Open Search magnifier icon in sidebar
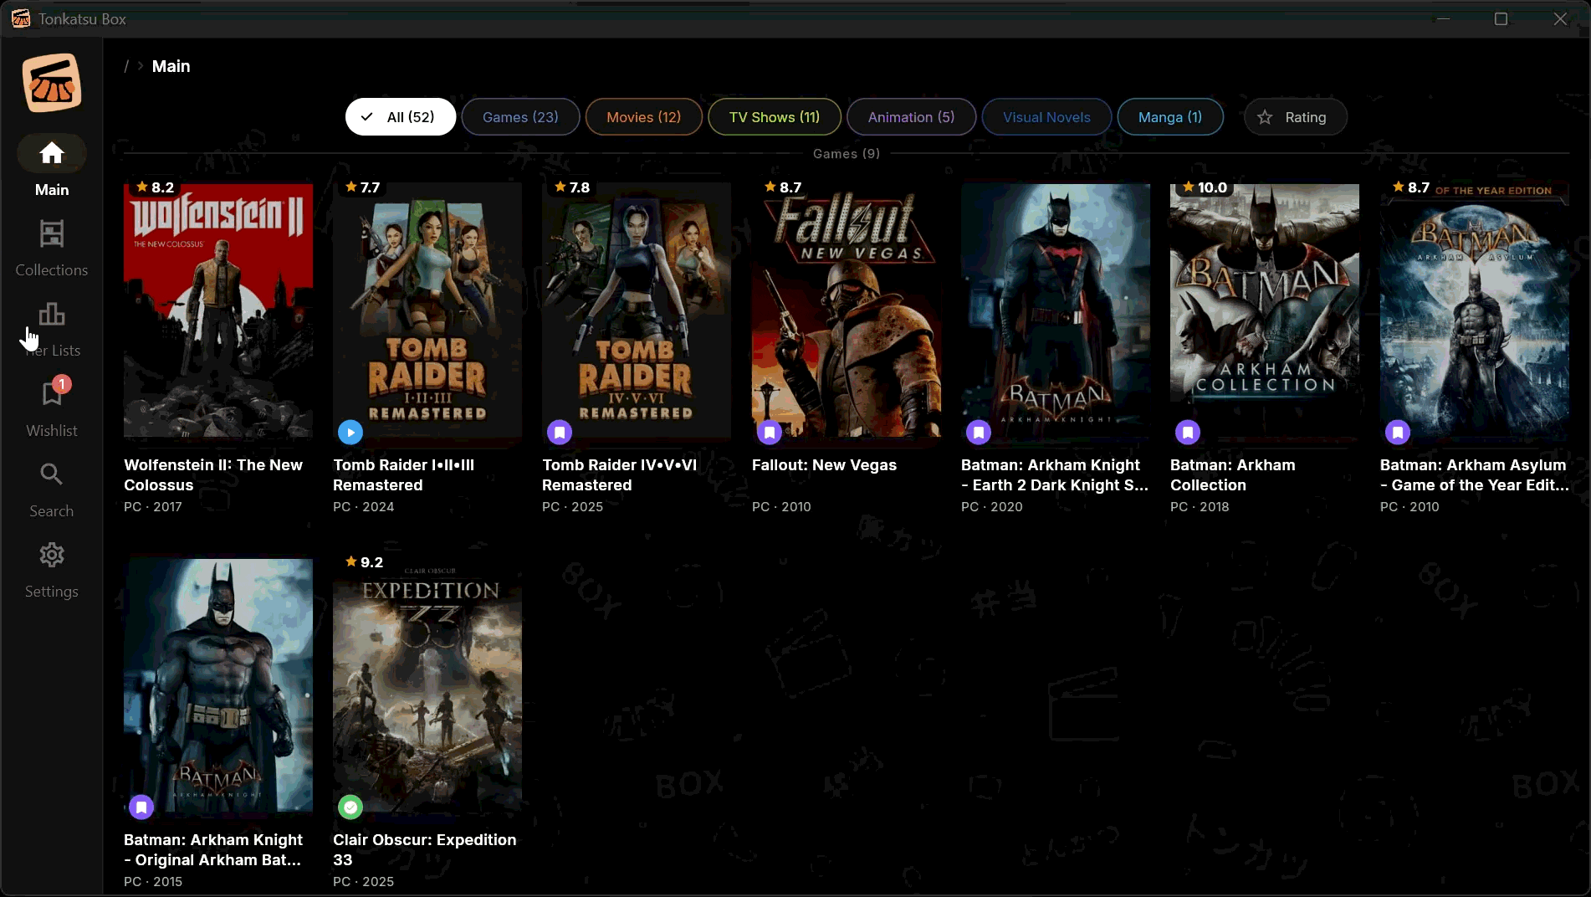Viewport: 1591px width, 897px height. (52, 474)
